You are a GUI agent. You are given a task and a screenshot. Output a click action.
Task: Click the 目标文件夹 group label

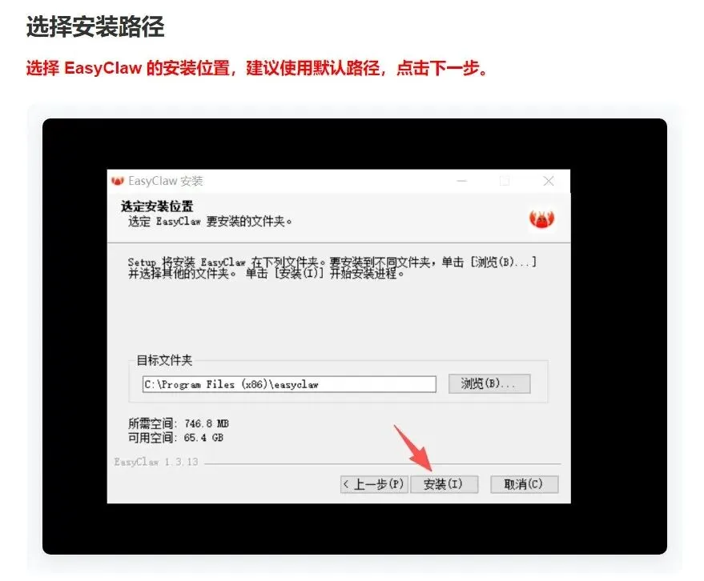coord(164,360)
